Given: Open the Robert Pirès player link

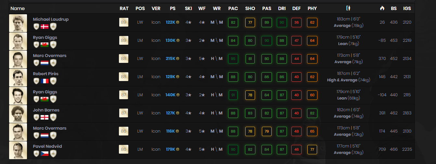Looking at the screenshot, I should (x=45, y=74).
